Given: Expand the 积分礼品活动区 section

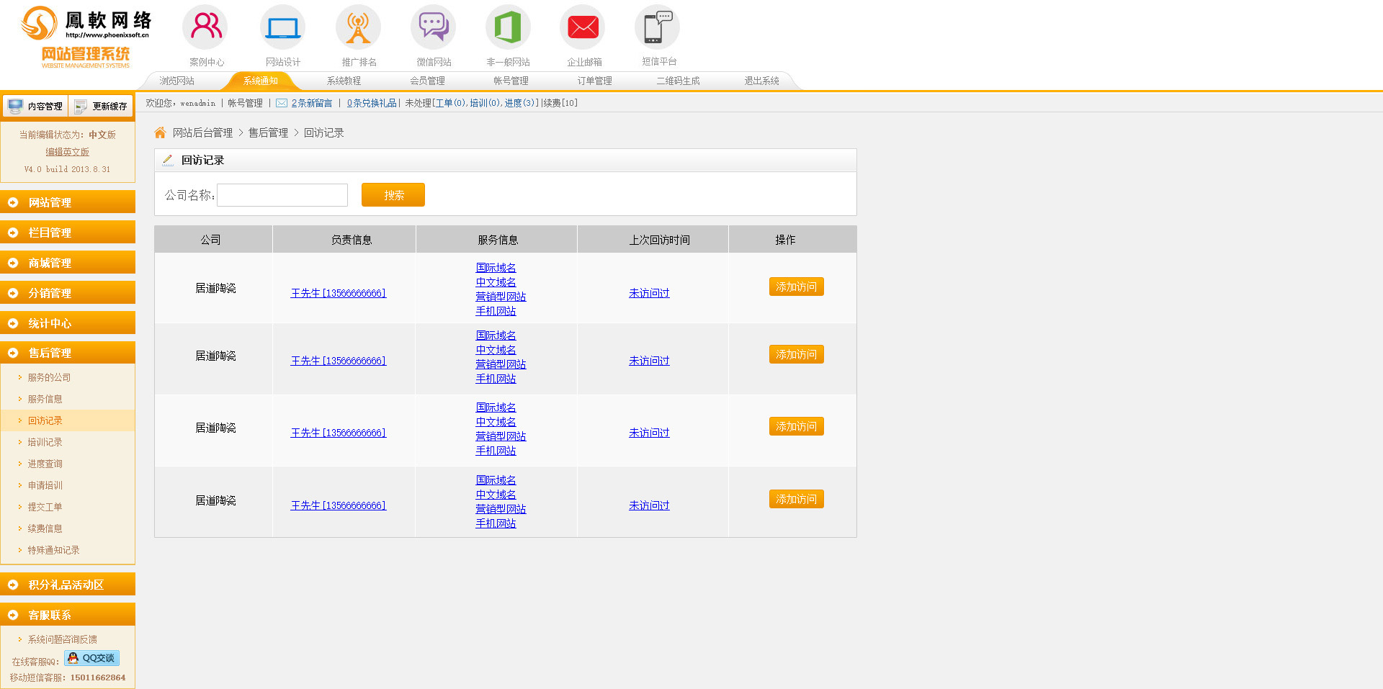Looking at the screenshot, I should coord(68,585).
